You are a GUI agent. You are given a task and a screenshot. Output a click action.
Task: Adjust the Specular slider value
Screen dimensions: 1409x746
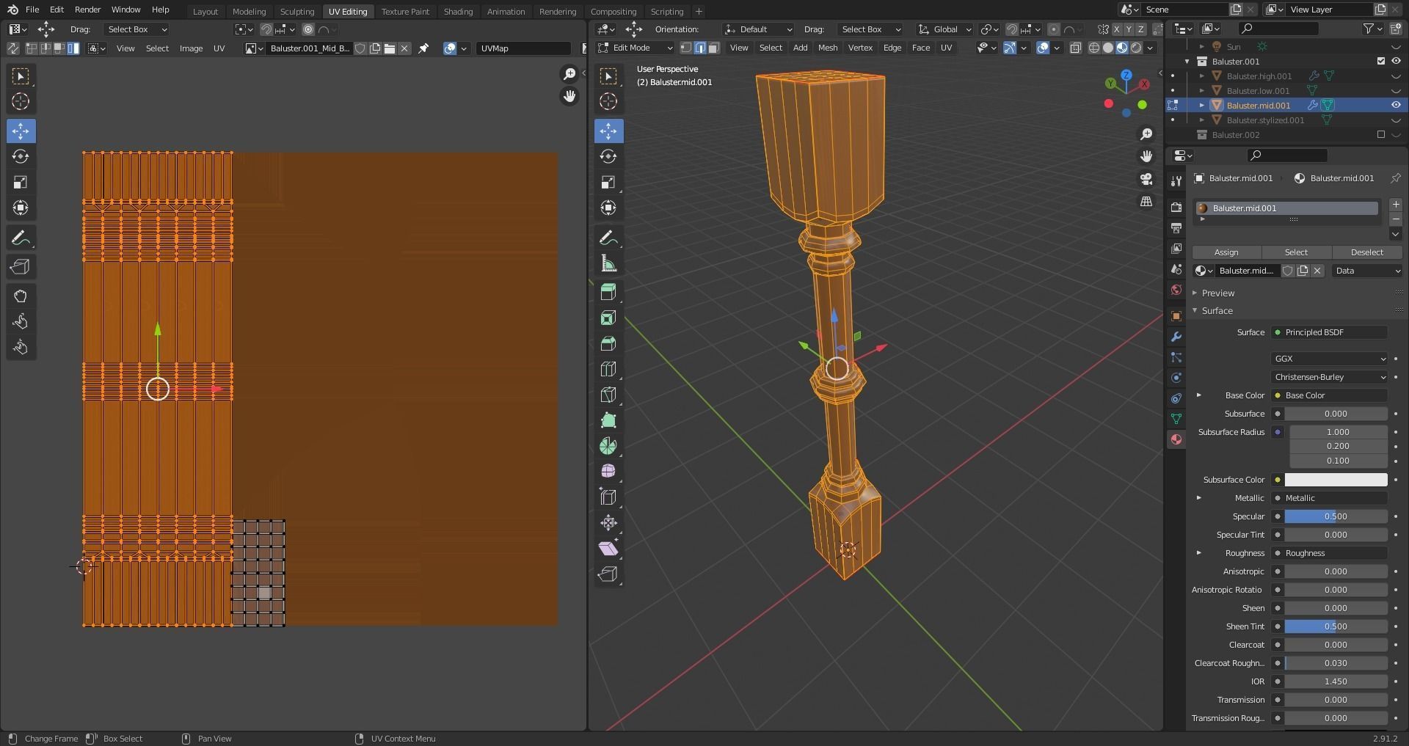coord(1336,516)
